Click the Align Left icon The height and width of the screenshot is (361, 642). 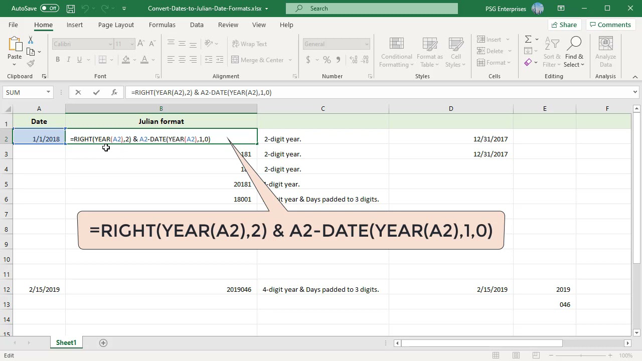pyautogui.click(x=171, y=60)
